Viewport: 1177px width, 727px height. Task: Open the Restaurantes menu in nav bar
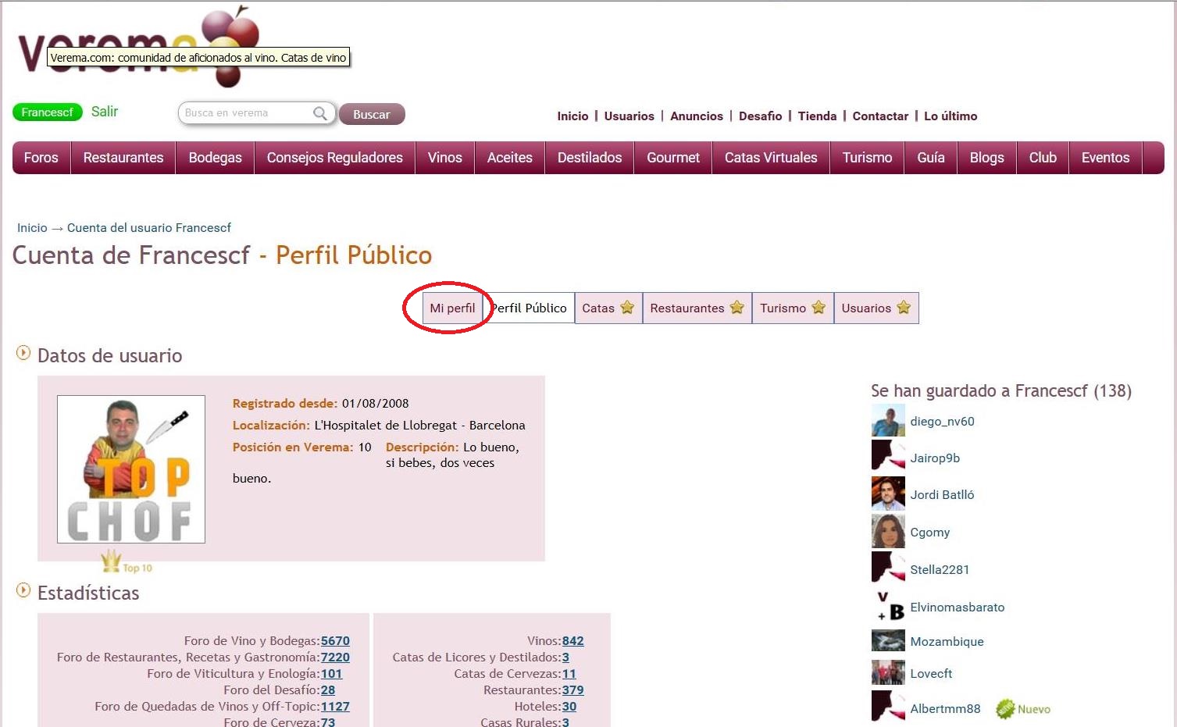pos(123,158)
